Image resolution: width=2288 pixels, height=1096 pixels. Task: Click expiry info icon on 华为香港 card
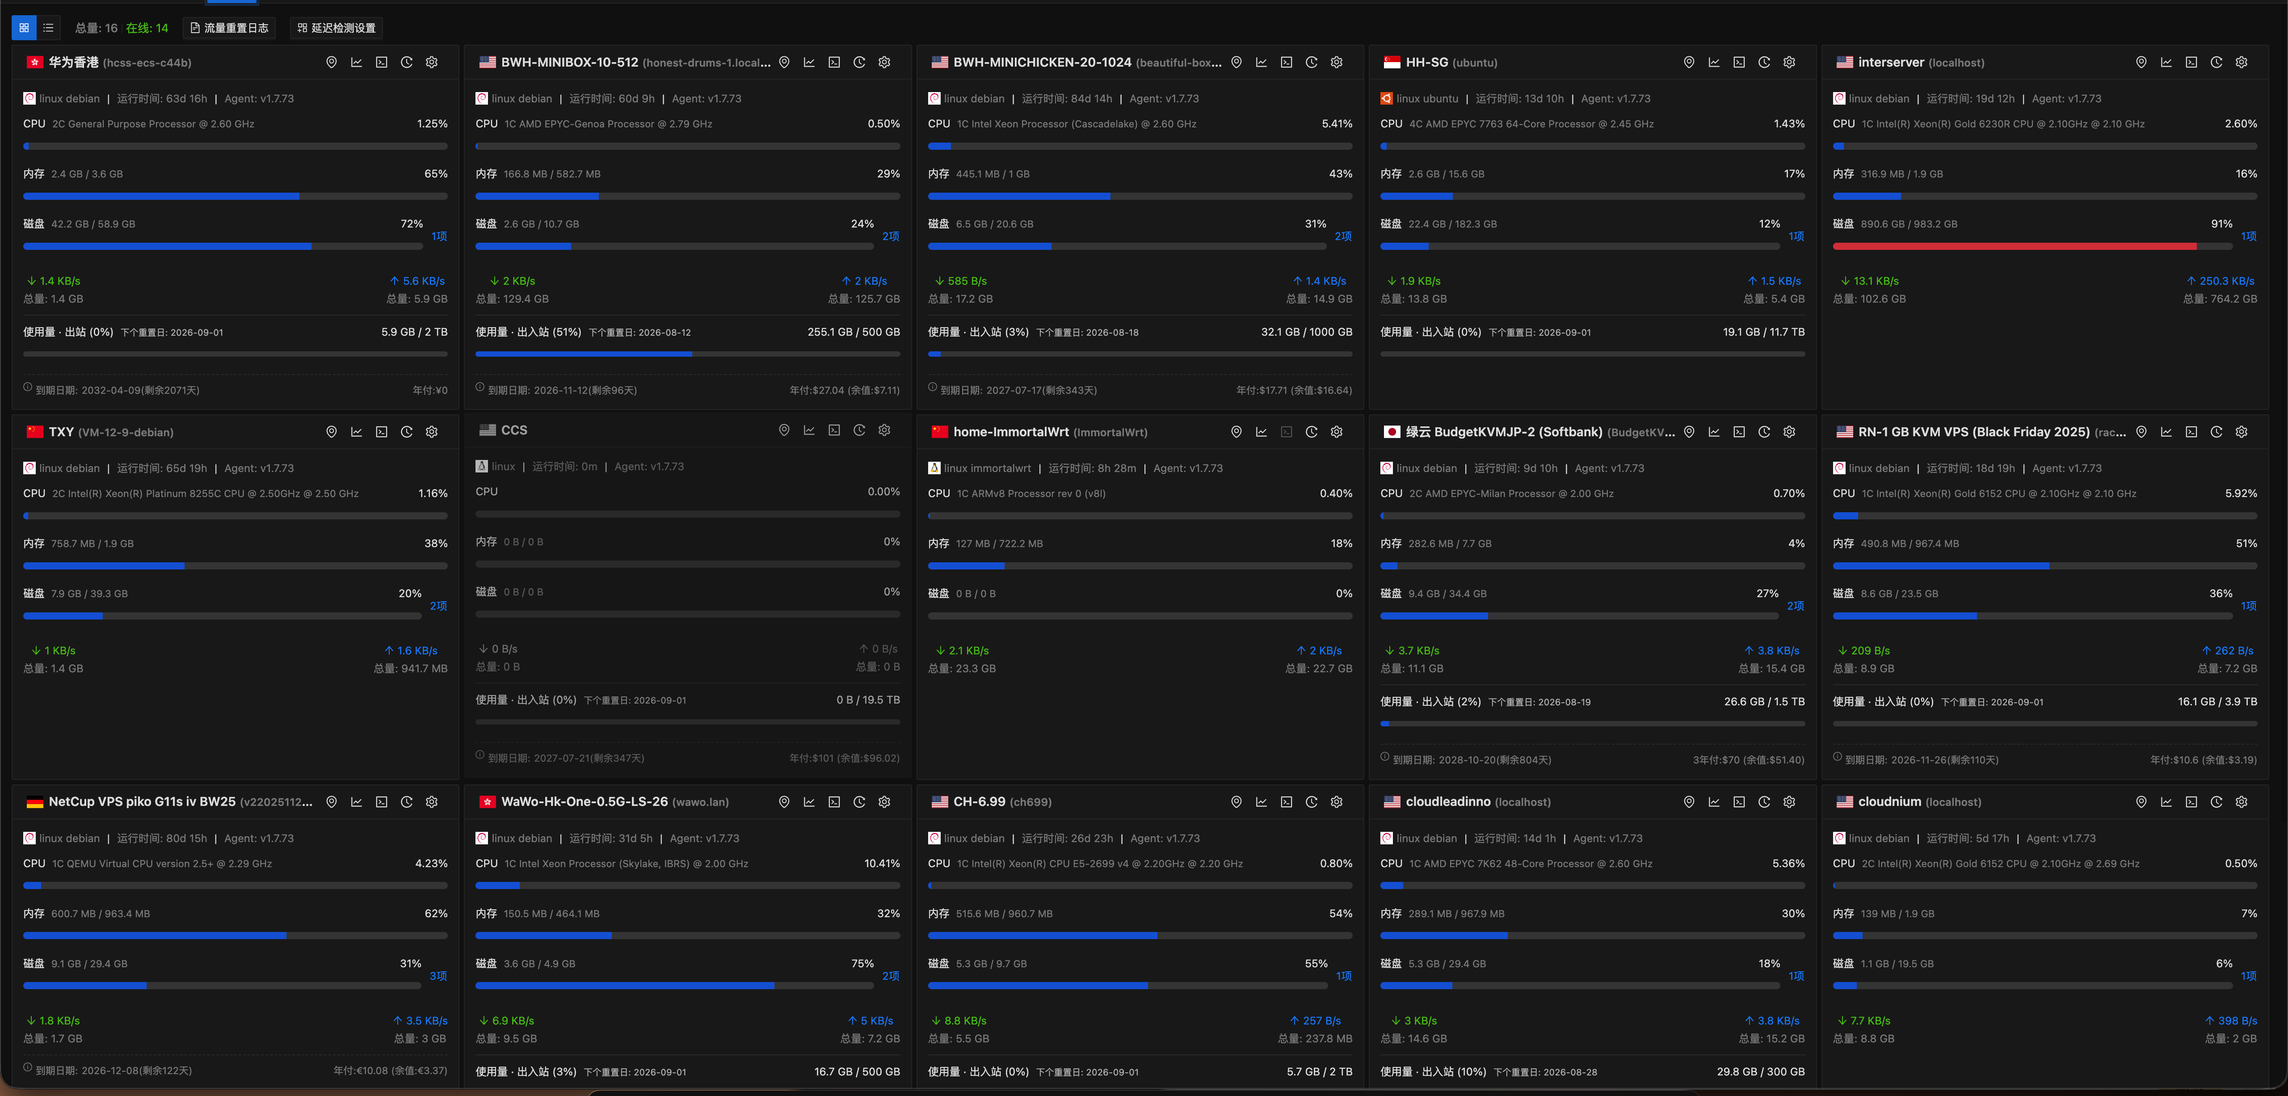(28, 387)
